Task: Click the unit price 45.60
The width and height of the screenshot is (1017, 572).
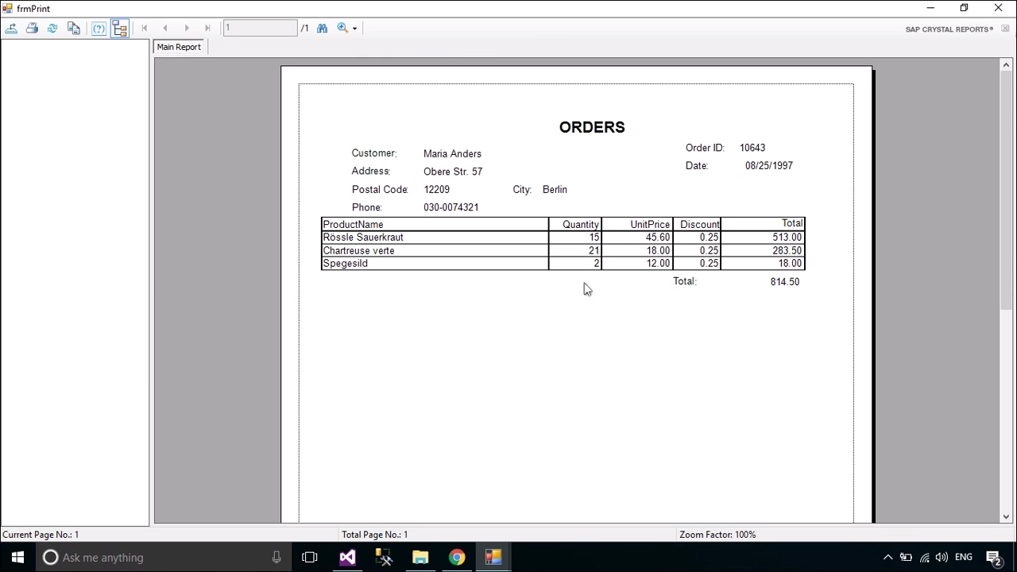Action: (x=658, y=238)
